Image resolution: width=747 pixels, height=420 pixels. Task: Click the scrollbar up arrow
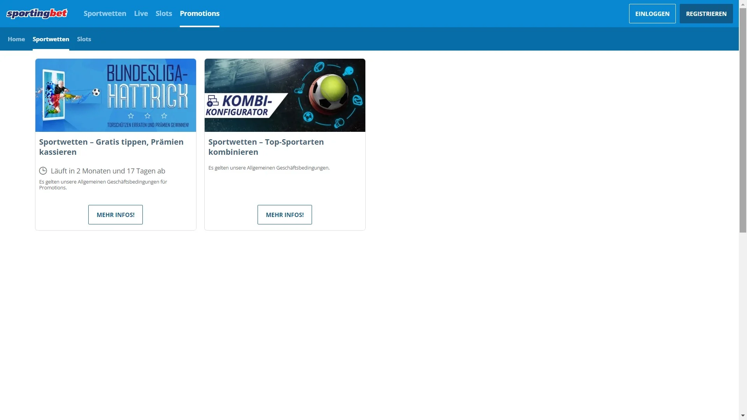pyautogui.click(x=743, y=3)
